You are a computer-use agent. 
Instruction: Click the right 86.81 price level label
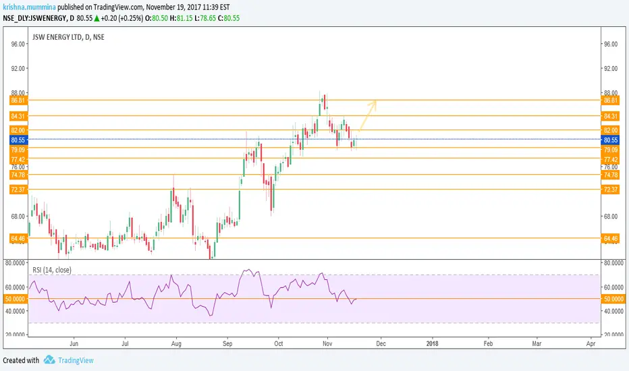click(x=610, y=101)
